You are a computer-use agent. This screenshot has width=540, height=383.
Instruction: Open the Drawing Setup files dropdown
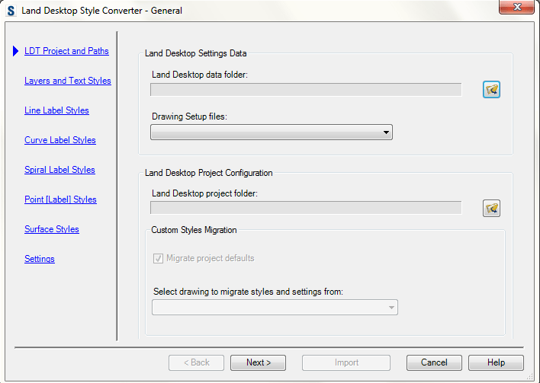(272, 132)
